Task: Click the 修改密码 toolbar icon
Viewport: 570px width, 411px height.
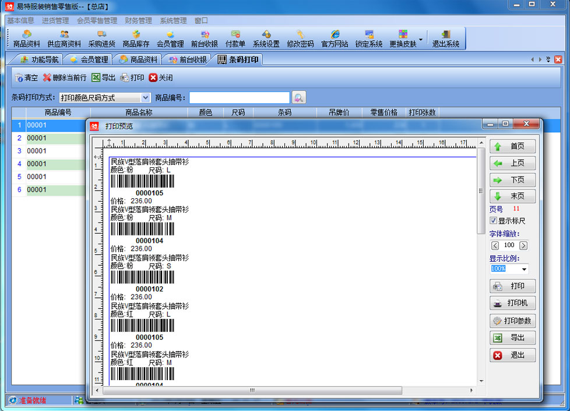Action: 300,38
